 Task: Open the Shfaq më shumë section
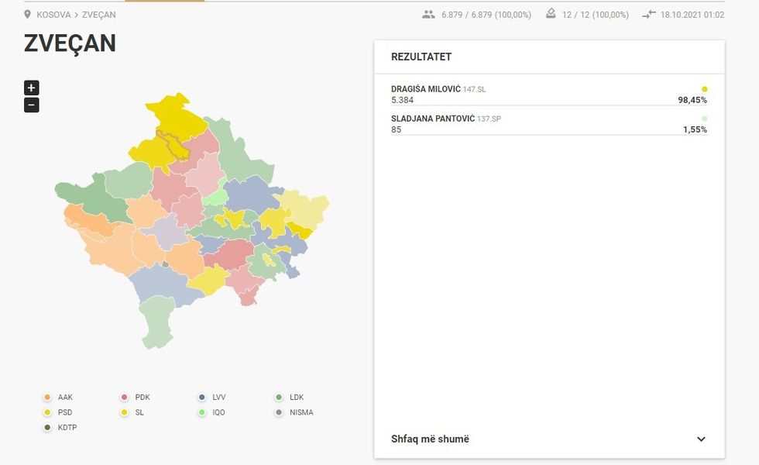[x=430, y=439]
